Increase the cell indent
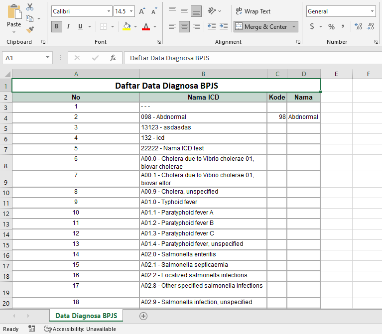The image size is (382, 334). click(224, 26)
